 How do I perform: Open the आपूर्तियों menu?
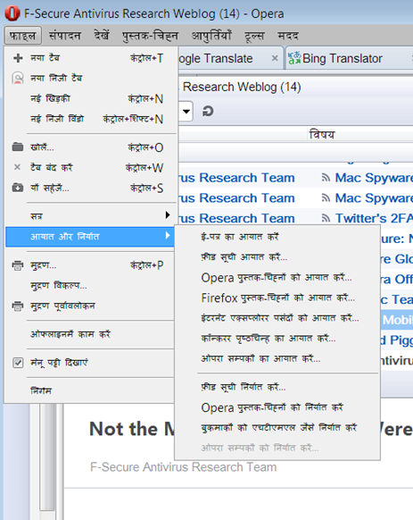click(211, 35)
